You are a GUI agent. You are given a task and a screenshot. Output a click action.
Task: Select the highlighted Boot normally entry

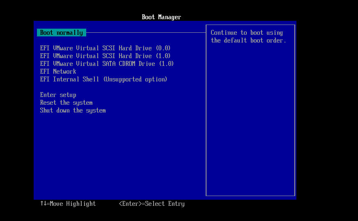61,33
